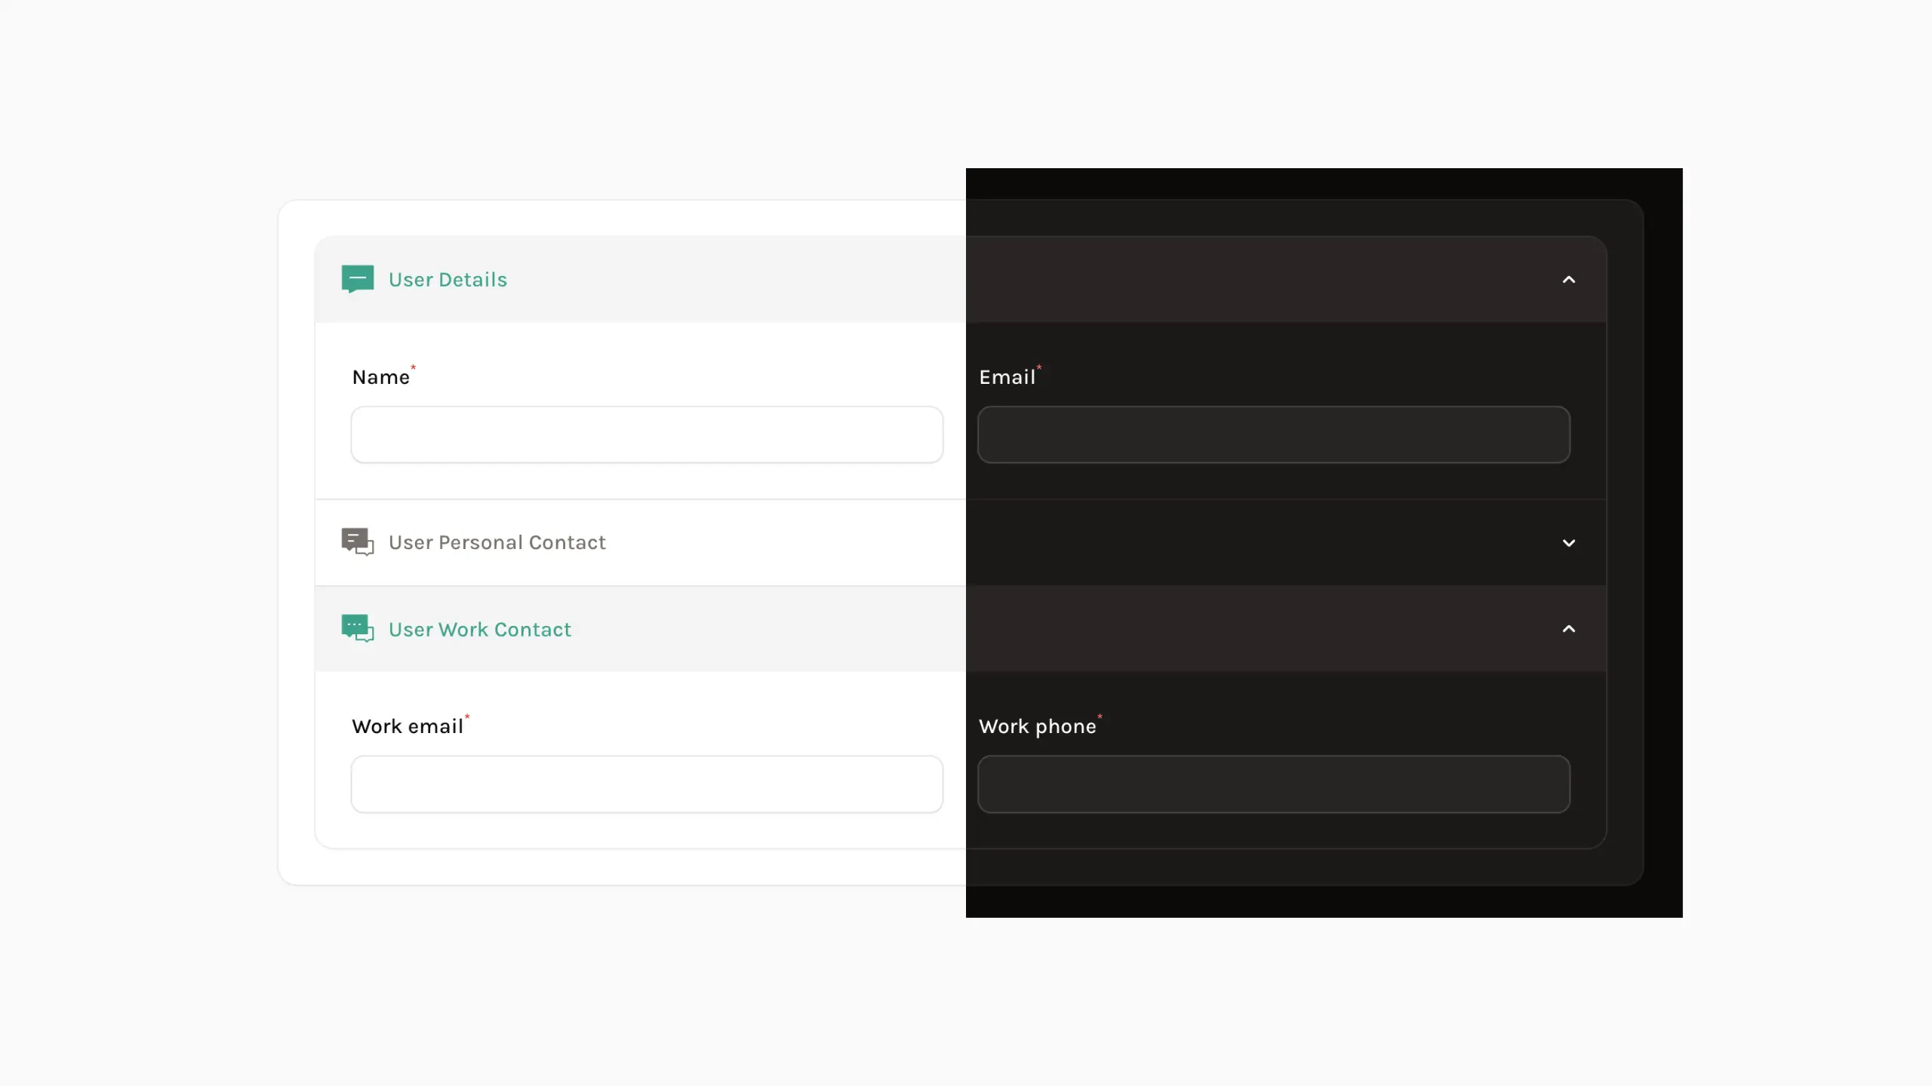Click the Name field label
The image size is (1932, 1086).
click(380, 377)
